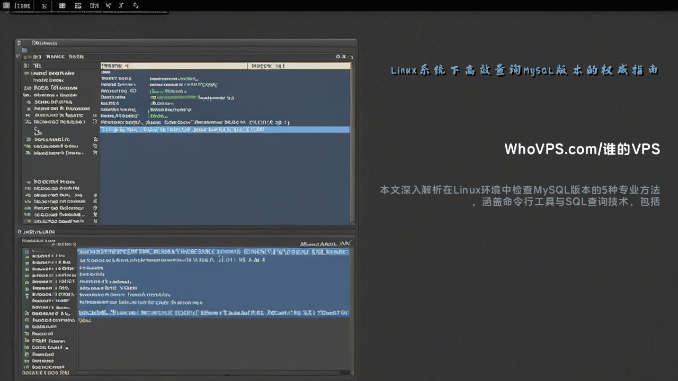
Task: Click the WhoVPS.com/谁的VPS site name
Action: coord(582,149)
